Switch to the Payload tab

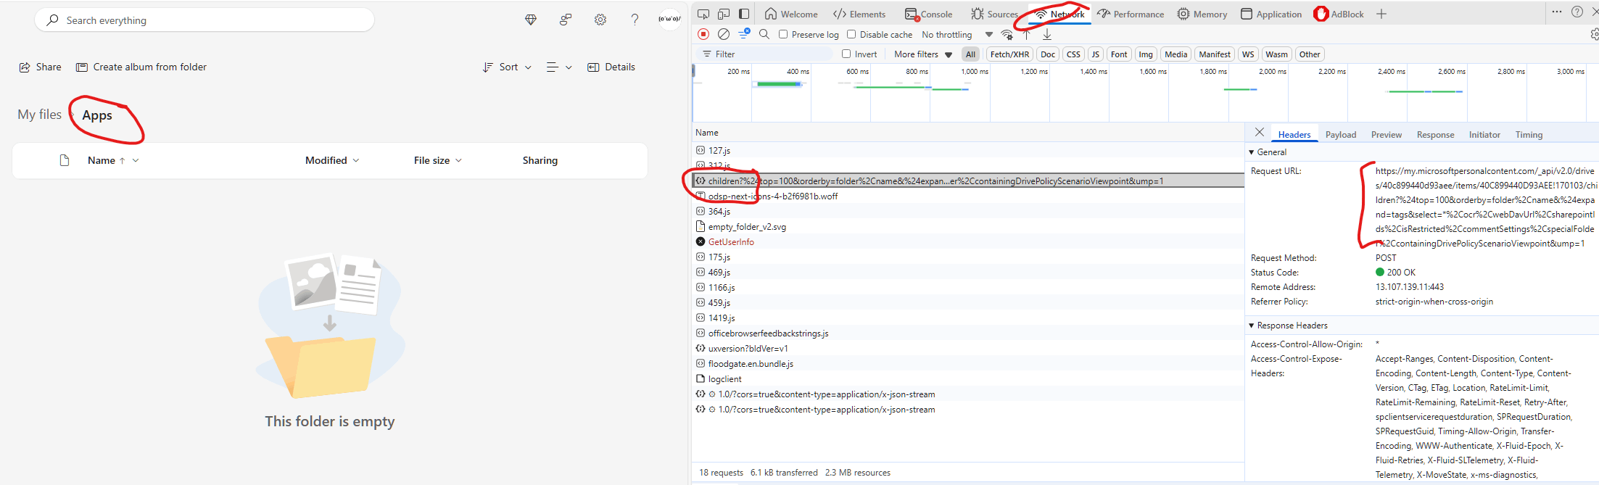coord(1341,135)
